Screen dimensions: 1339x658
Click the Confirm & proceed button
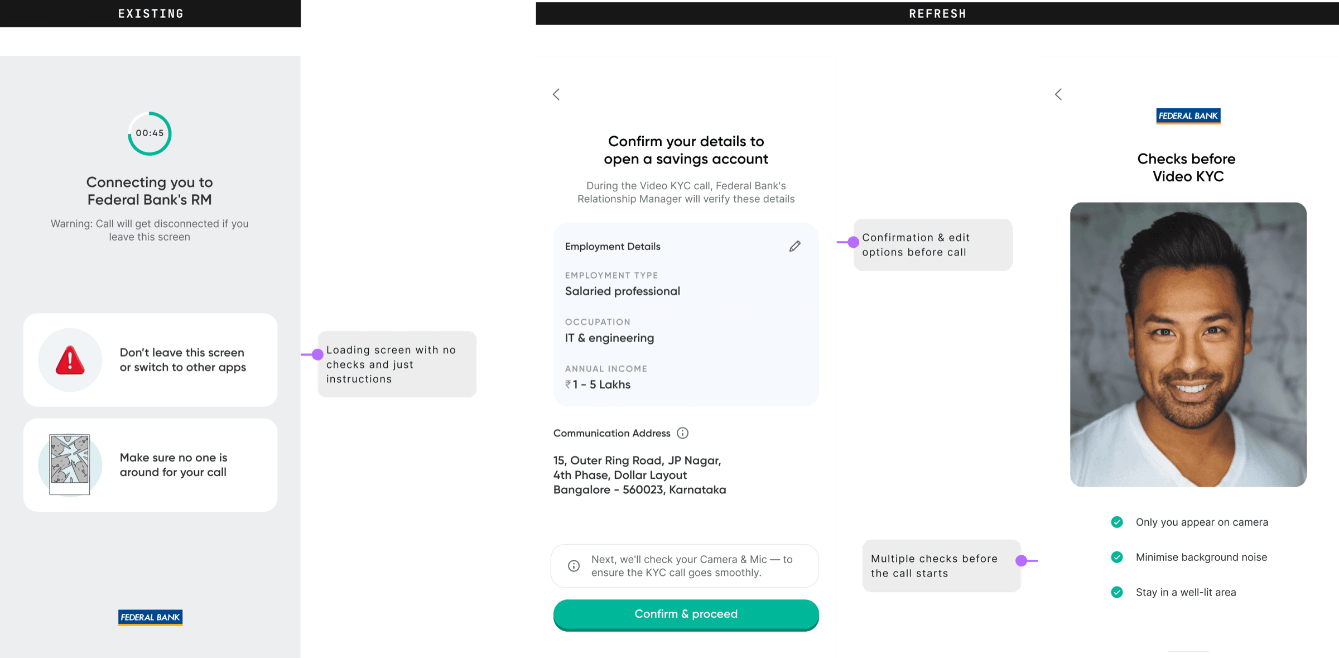click(x=686, y=614)
